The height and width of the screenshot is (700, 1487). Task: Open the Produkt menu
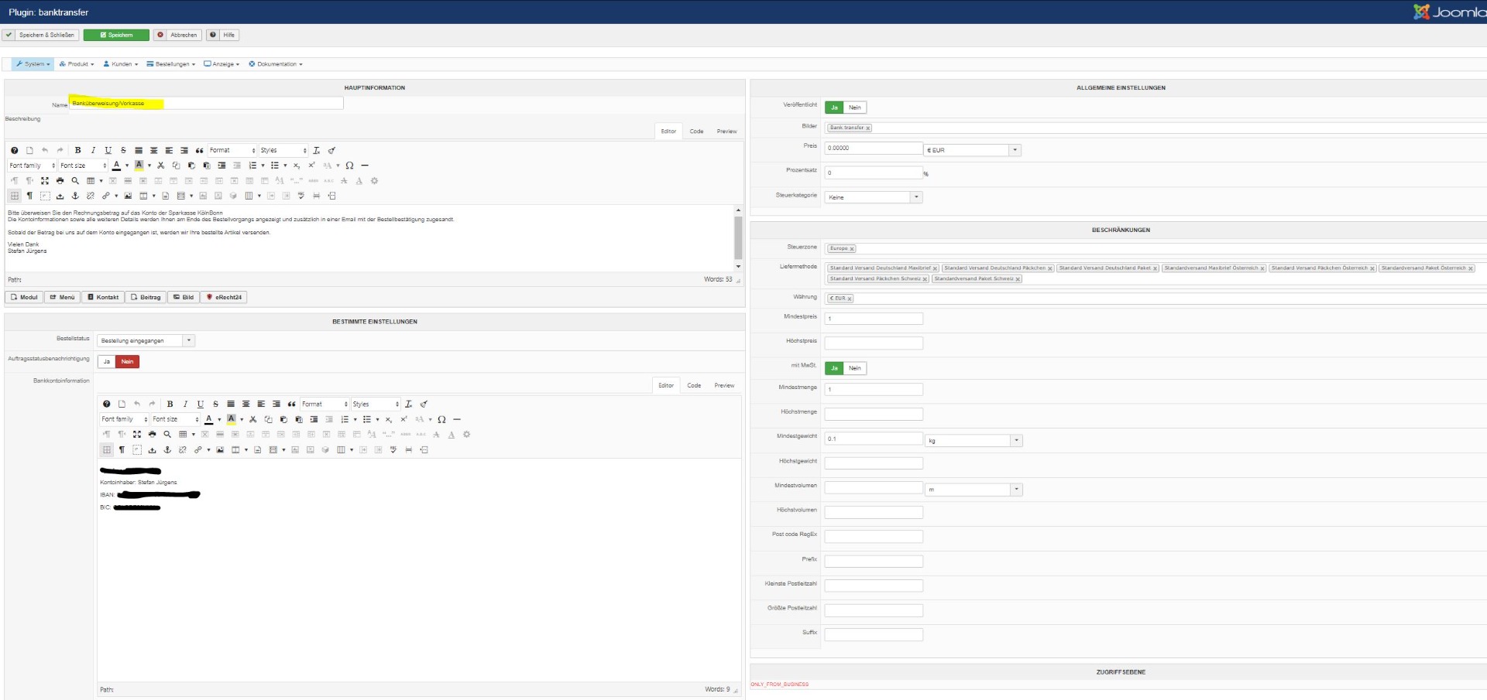(x=77, y=64)
